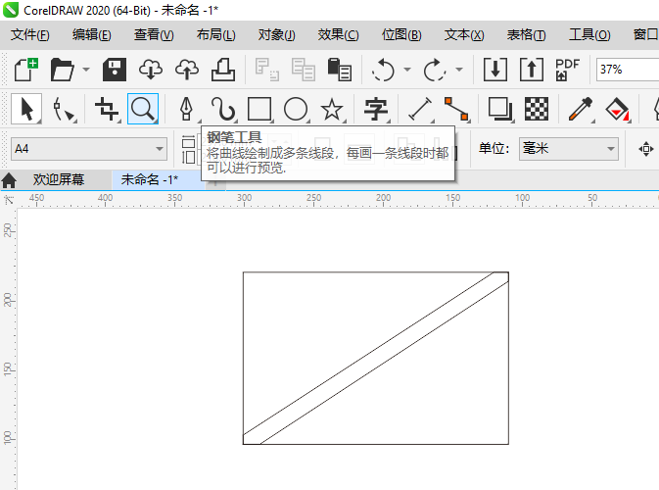Select the Interactive Fill bucket tool
659x490 pixels.
[x=617, y=109]
